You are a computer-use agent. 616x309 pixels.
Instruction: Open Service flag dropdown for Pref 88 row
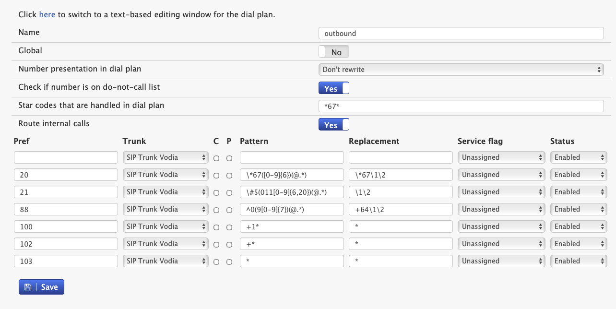tap(501, 209)
